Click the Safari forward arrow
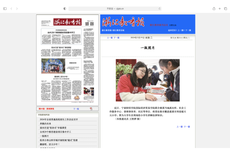The width and height of the screenshot is (230, 153). pos(17,8)
